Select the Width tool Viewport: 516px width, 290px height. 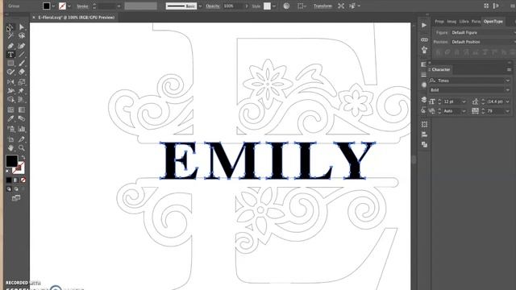coord(10,90)
